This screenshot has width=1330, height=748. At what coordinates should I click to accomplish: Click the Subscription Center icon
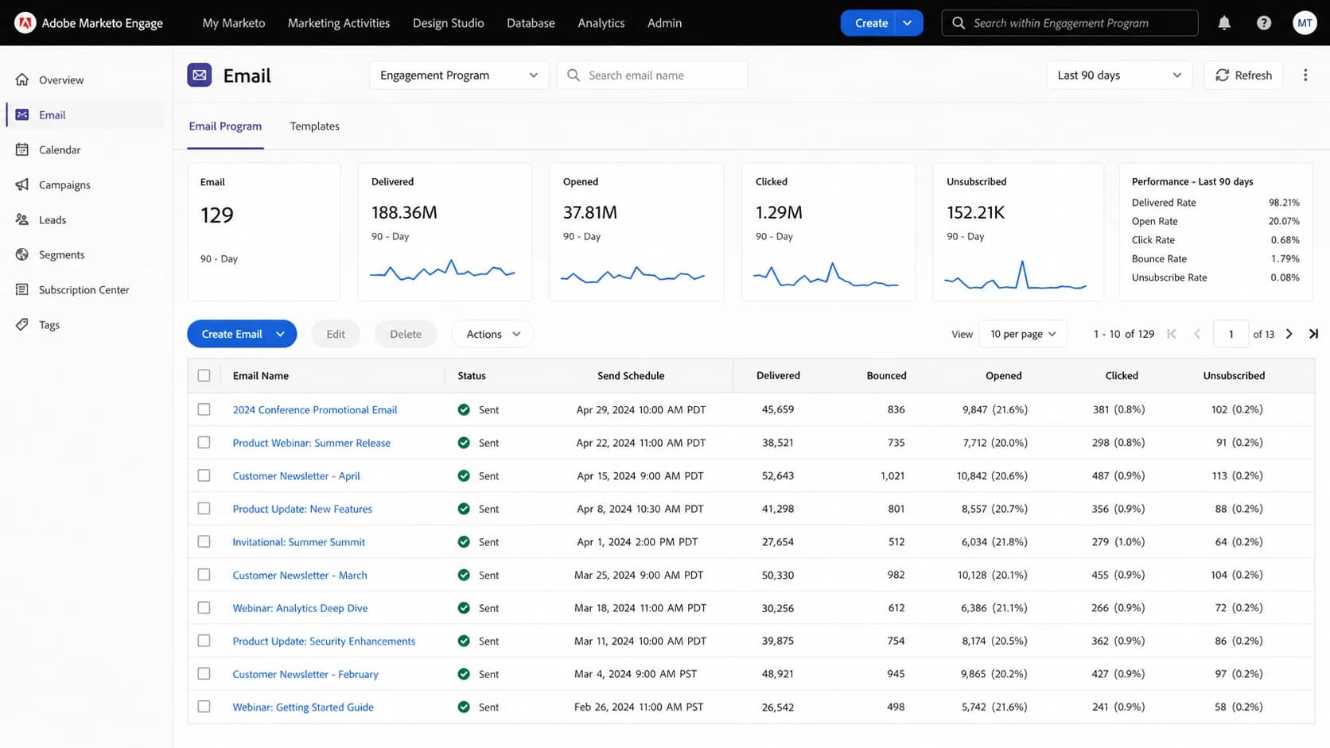pos(22,289)
